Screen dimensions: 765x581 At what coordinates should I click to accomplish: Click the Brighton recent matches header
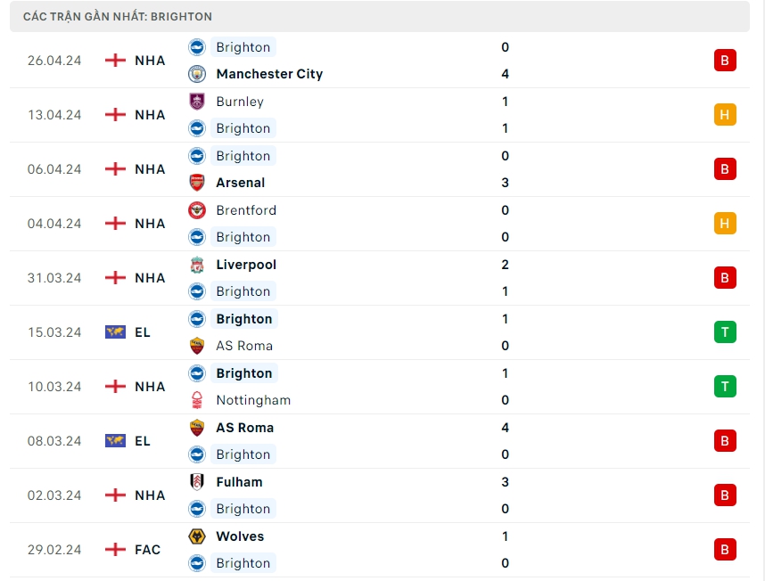(118, 17)
